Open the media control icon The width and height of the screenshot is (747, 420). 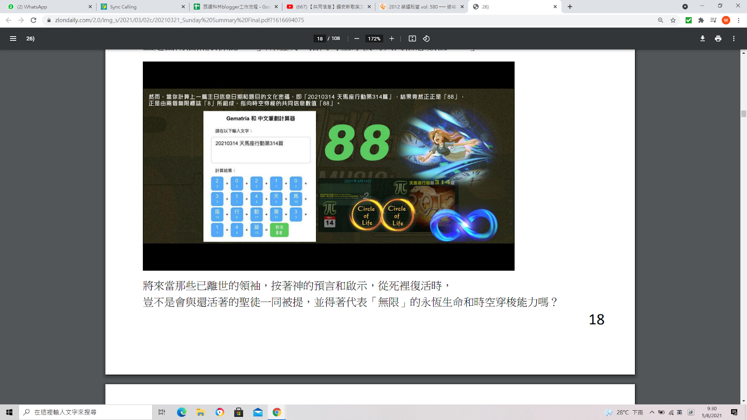coord(713,20)
